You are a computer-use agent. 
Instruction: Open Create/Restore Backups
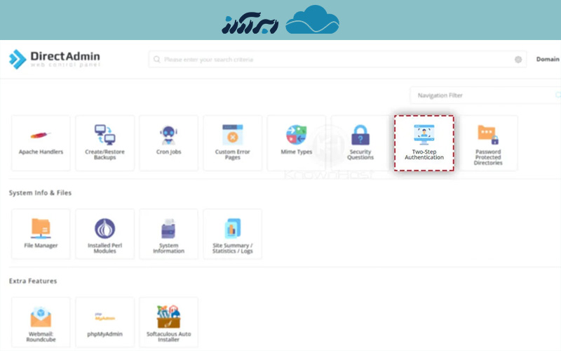pyautogui.click(x=104, y=143)
